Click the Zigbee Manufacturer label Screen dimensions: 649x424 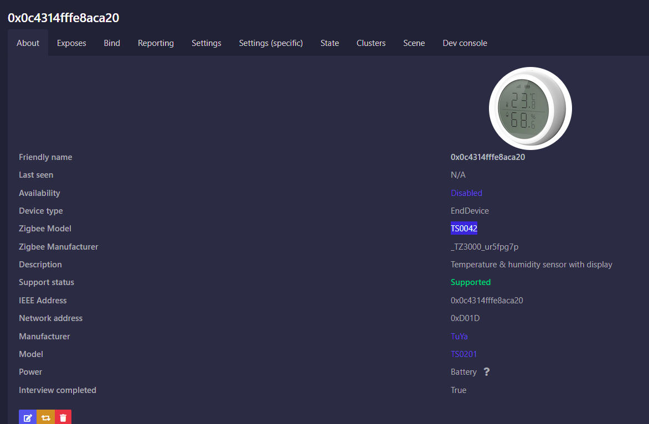tap(58, 246)
